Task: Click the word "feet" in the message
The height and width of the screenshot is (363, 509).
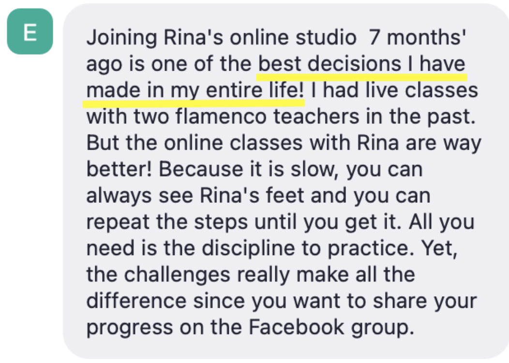Action: [x=285, y=196]
